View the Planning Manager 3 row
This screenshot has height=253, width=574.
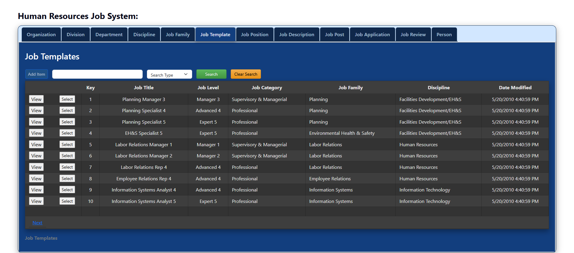[x=36, y=99]
